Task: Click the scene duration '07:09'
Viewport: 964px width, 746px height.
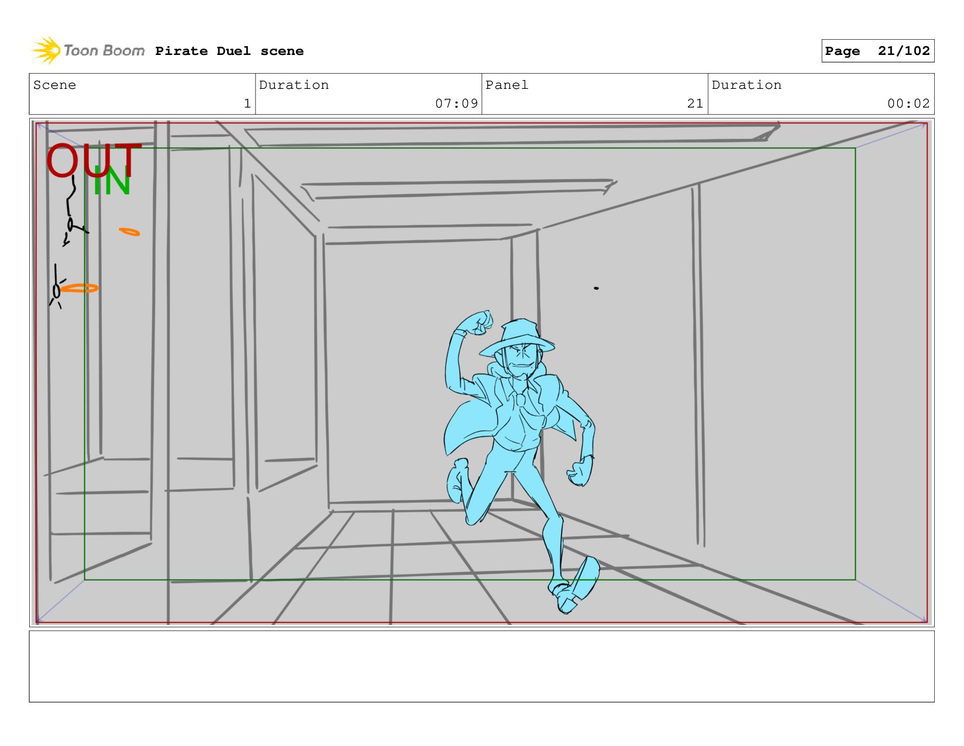Action: click(x=456, y=103)
